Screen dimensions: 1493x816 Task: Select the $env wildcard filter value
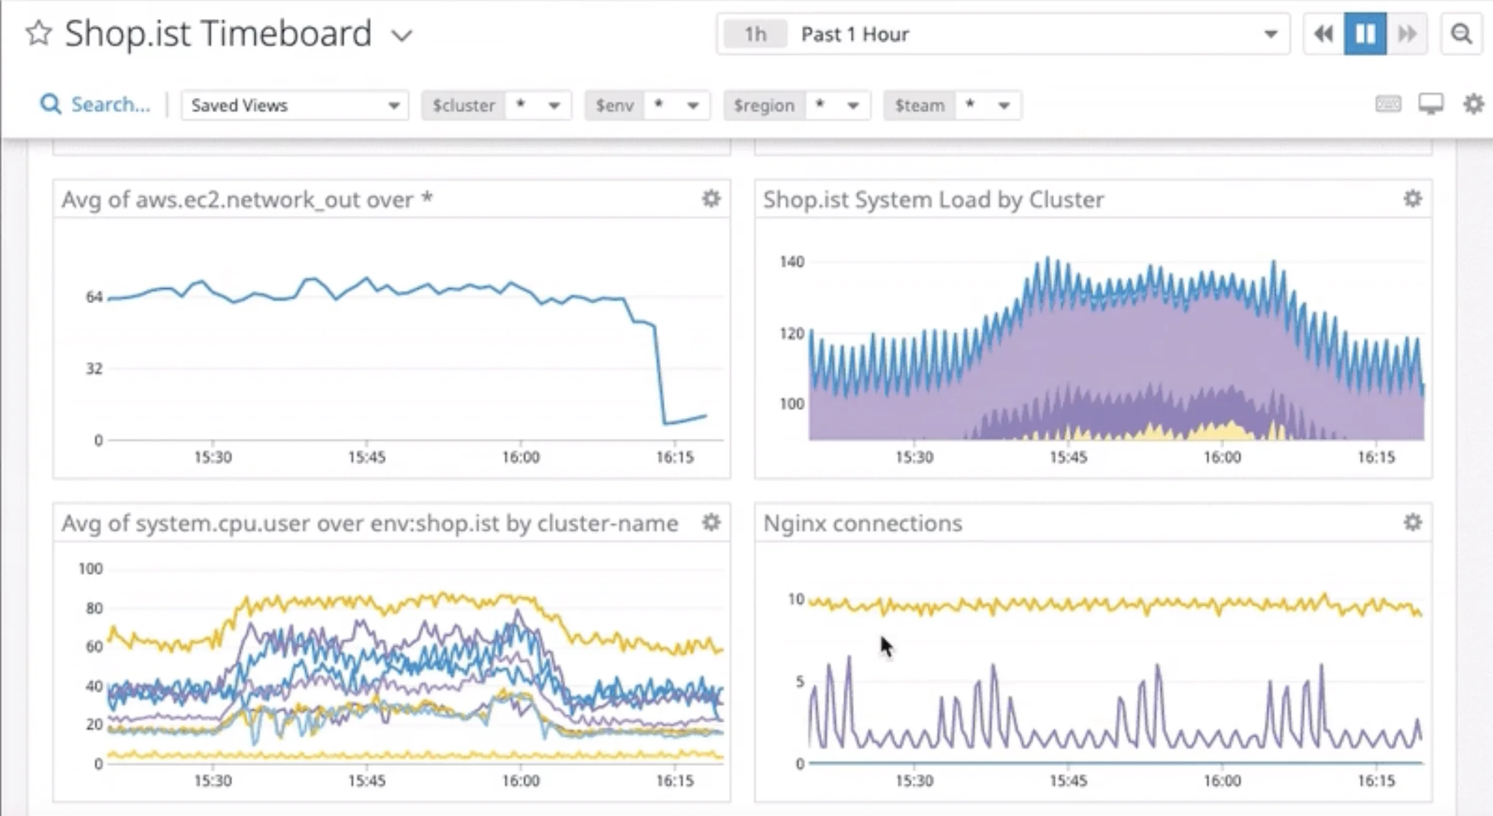(659, 105)
